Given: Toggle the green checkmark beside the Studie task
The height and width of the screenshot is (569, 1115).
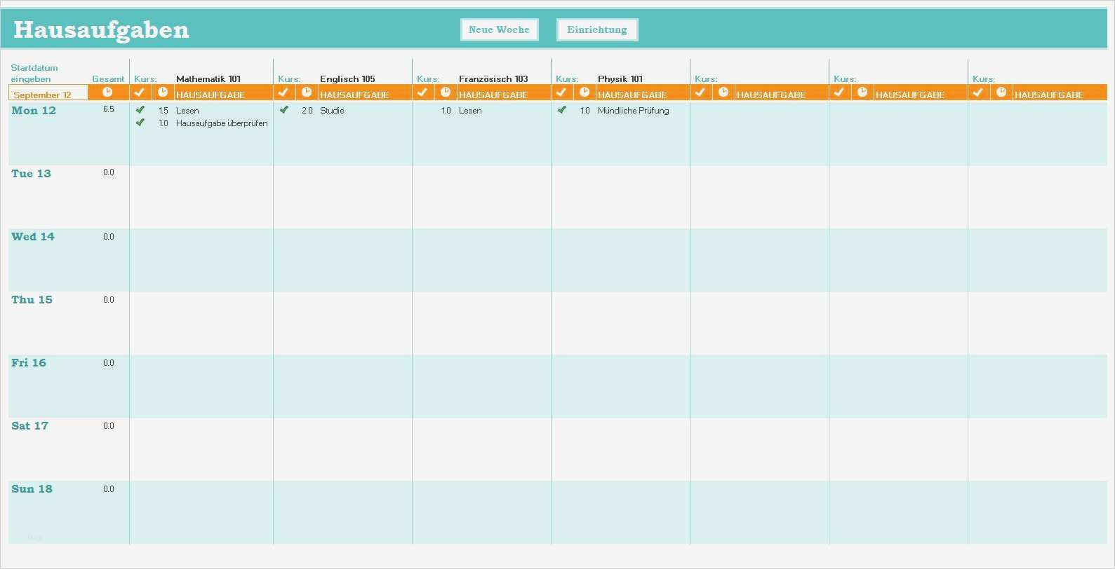Looking at the screenshot, I should pyautogui.click(x=284, y=110).
